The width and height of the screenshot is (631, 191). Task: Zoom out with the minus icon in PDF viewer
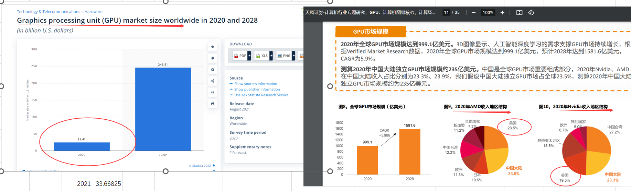(473, 13)
